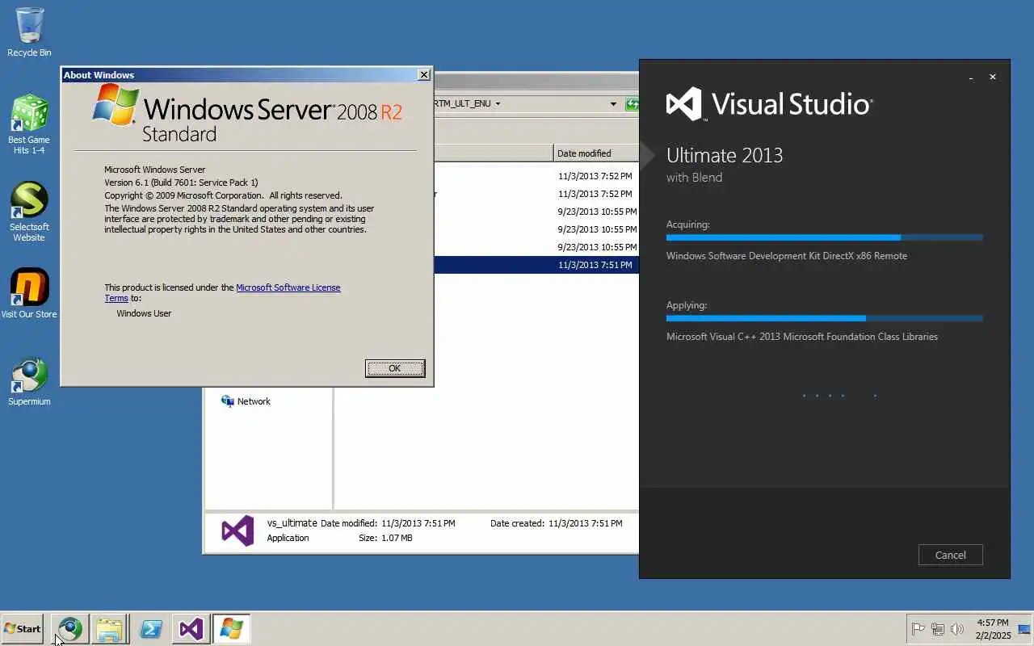Select the Visit Our Store shortcut
Viewport: 1034px width, 646px height.
(29, 294)
